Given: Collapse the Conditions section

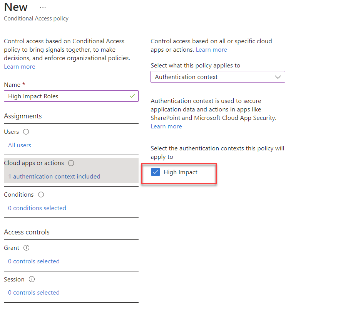Looking at the screenshot, I should [18, 194].
